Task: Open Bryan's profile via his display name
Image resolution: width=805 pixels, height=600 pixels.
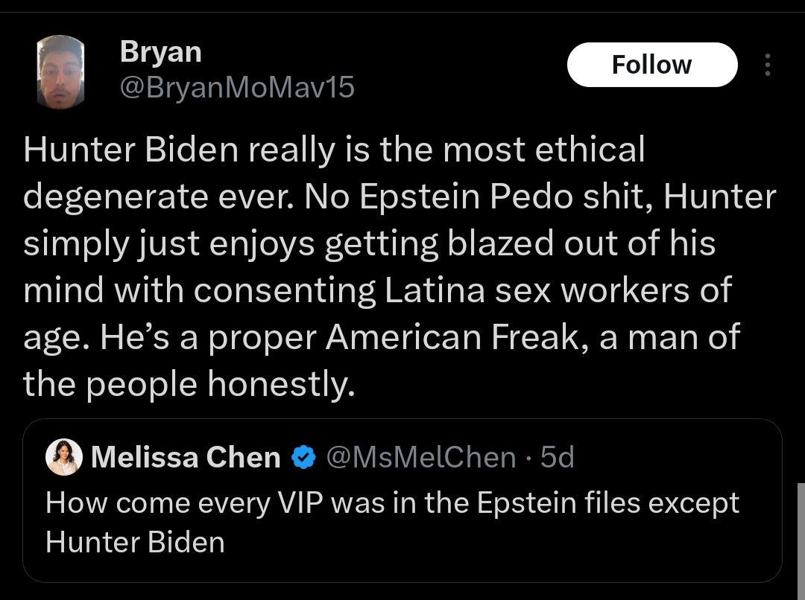Action: click(160, 51)
